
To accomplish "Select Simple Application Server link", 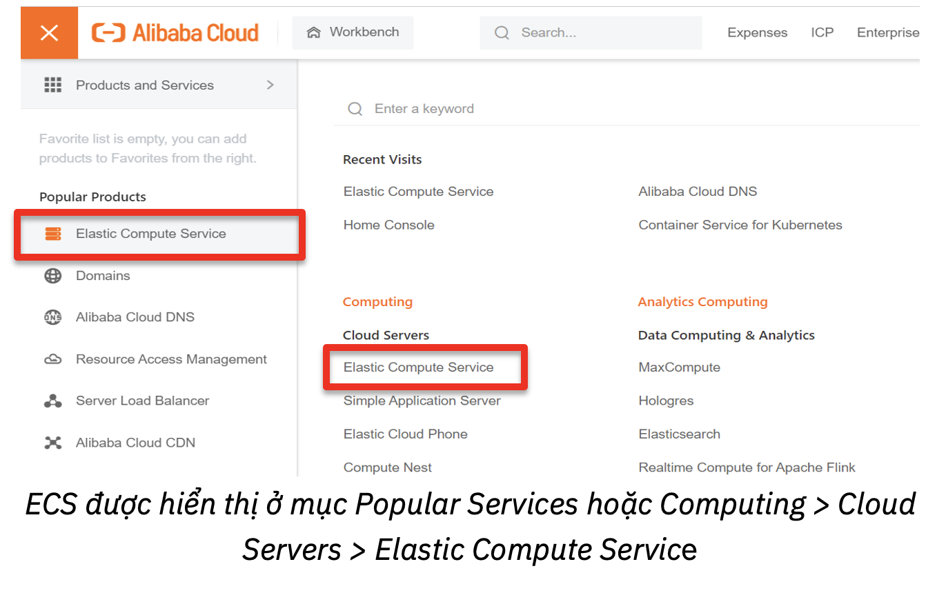I will tap(422, 401).
